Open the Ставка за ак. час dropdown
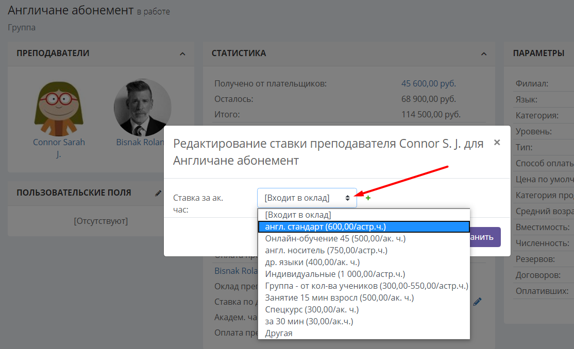 coord(307,198)
